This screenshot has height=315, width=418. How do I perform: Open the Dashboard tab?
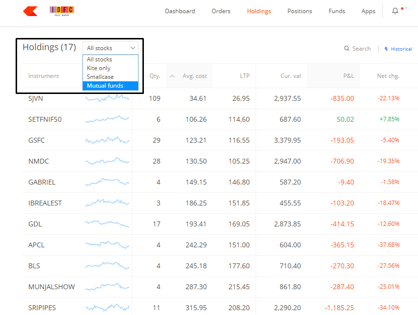(x=179, y=11)
